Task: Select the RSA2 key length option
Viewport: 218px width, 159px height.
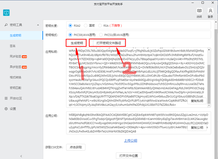Action: [x=70, y=26]
